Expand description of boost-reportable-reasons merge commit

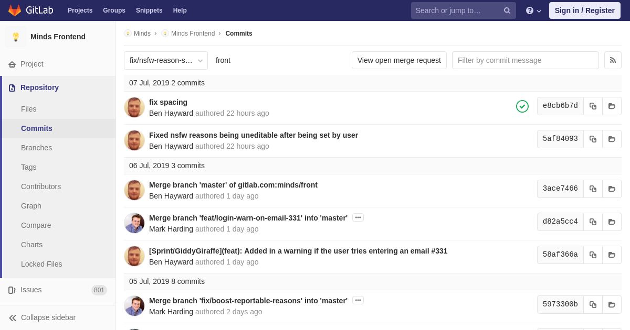(x=358, y=300)
